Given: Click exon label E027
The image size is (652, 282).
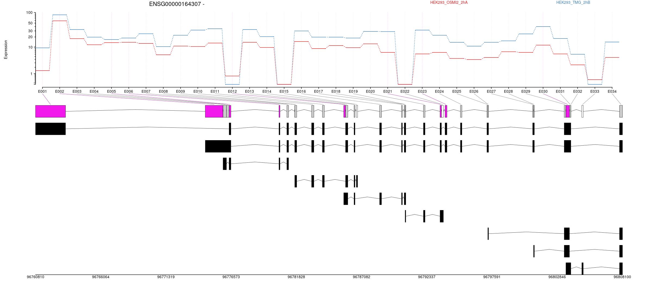Looking at the screenshot, I should coord(491,91).
